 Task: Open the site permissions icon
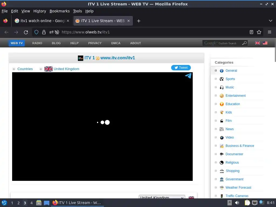coord(51,32)
